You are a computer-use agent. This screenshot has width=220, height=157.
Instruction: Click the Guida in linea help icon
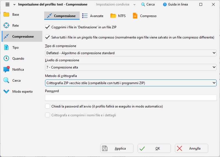pyautogui.click(x=165, y=4)
